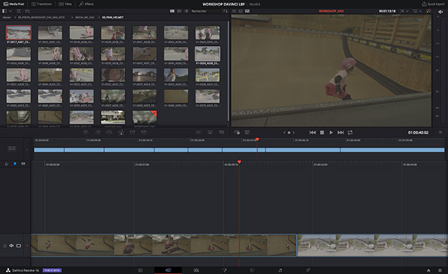Toggle the audio trim icon
The width and height of the screenshot is (448, 274).
23,164
